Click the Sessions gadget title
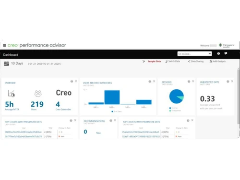The width and height of the screenshot is (240, 180). pyautogui.click(x=167, y=82)
